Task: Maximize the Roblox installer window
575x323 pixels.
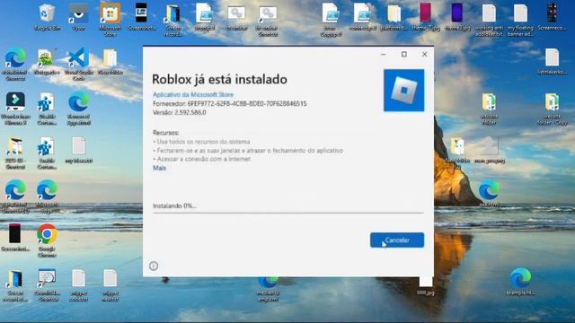Action: [403, 54]
